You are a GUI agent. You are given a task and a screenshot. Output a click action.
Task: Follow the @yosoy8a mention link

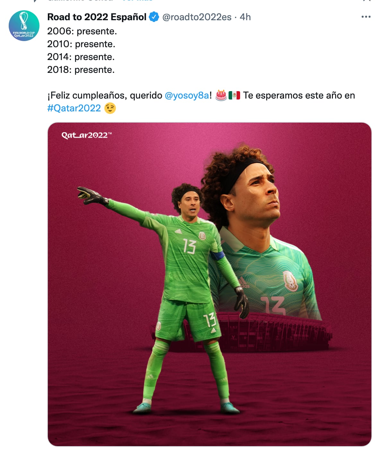tap(187, 95)
